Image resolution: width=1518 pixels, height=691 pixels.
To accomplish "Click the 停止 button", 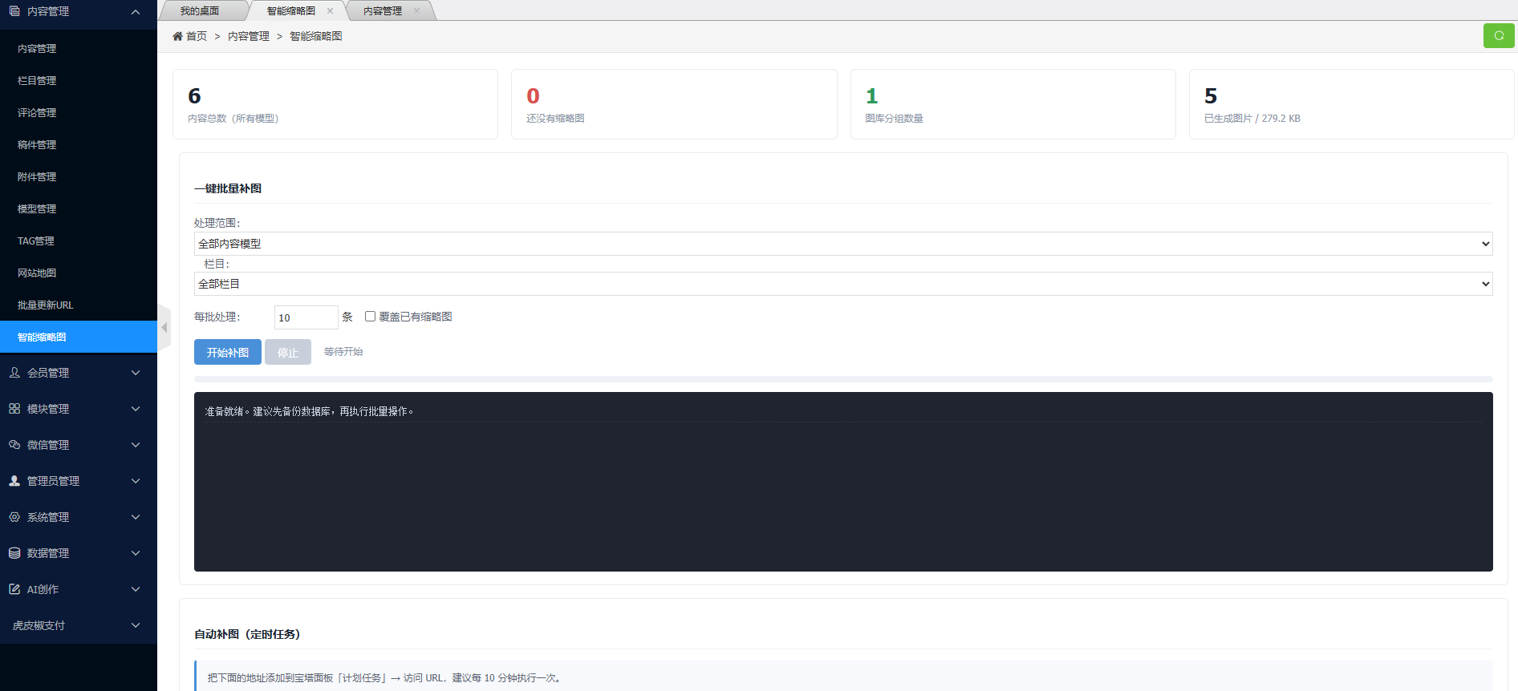I will point(288,352).
